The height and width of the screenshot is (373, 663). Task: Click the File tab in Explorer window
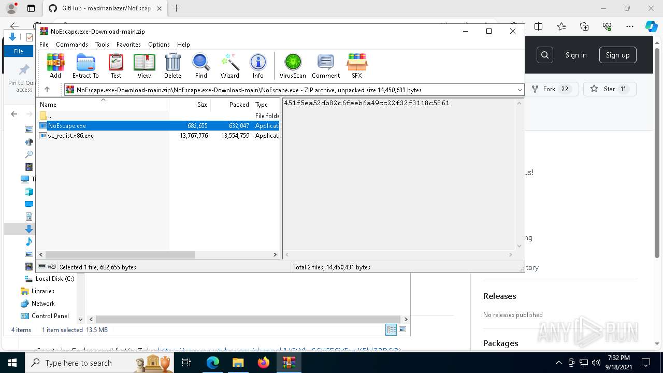(x=19, y=51)
